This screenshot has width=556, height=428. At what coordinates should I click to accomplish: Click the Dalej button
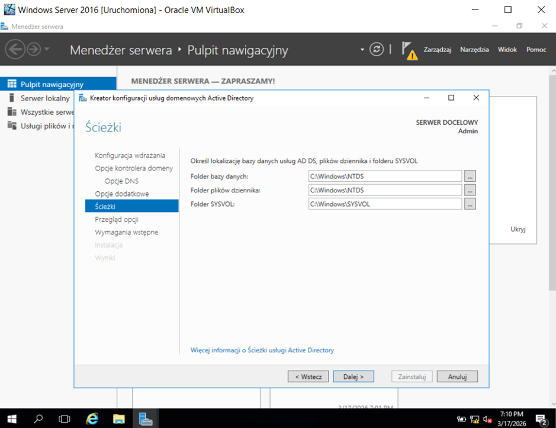point(353,376)
